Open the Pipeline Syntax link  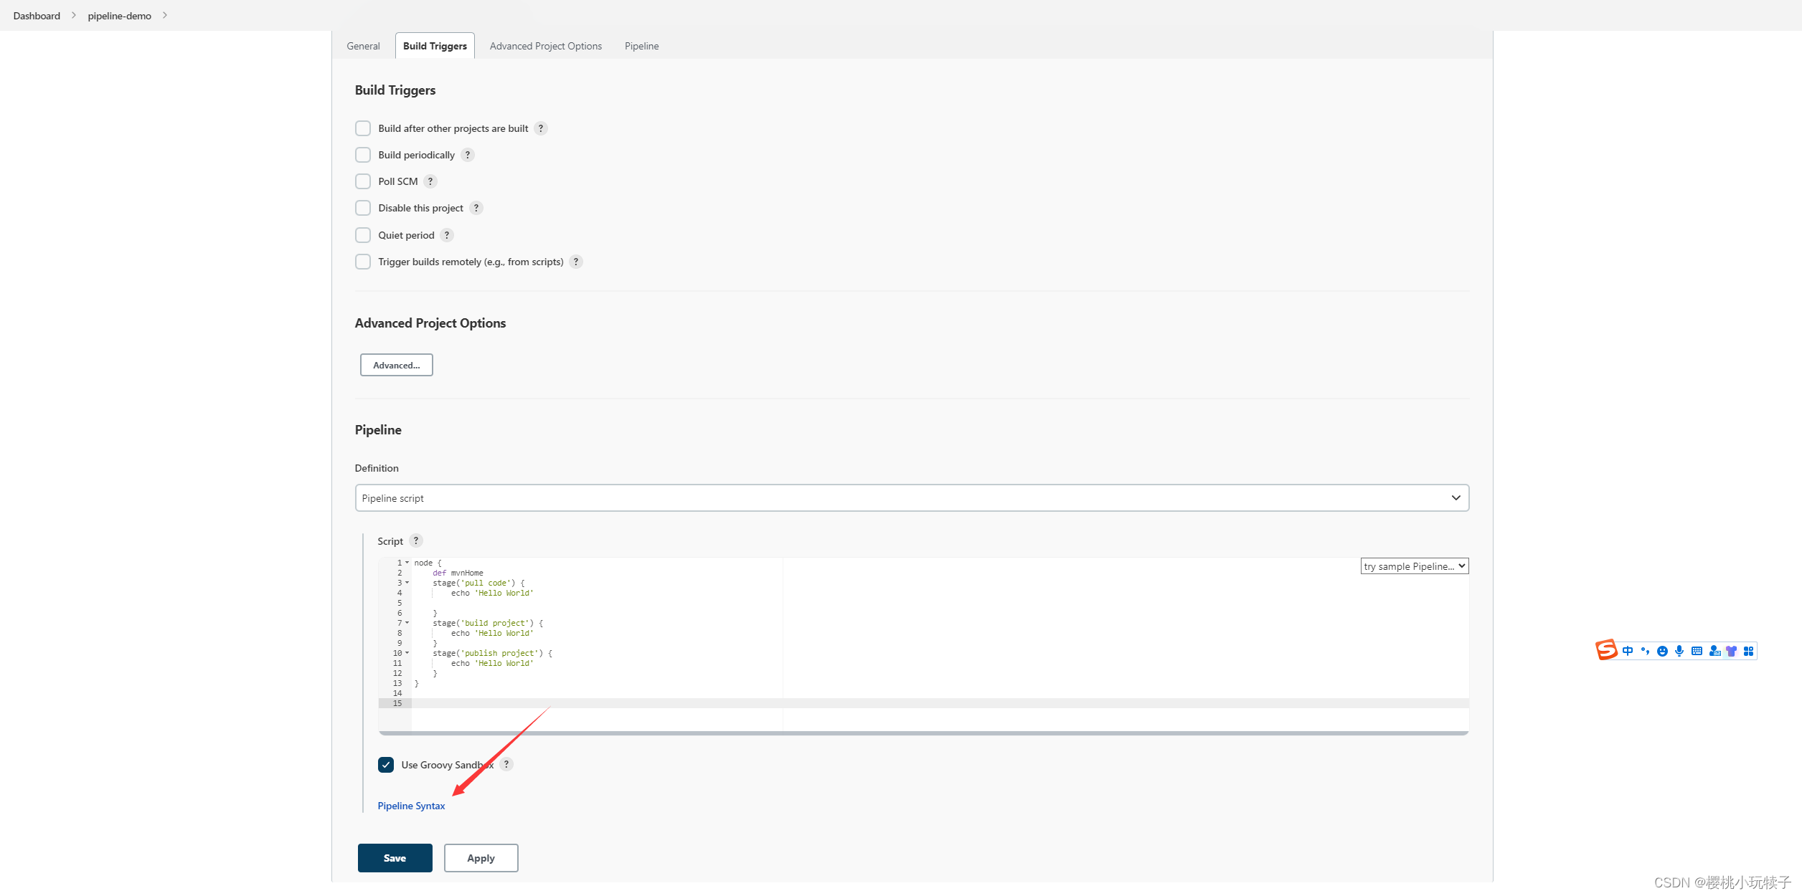pos(411,806)
